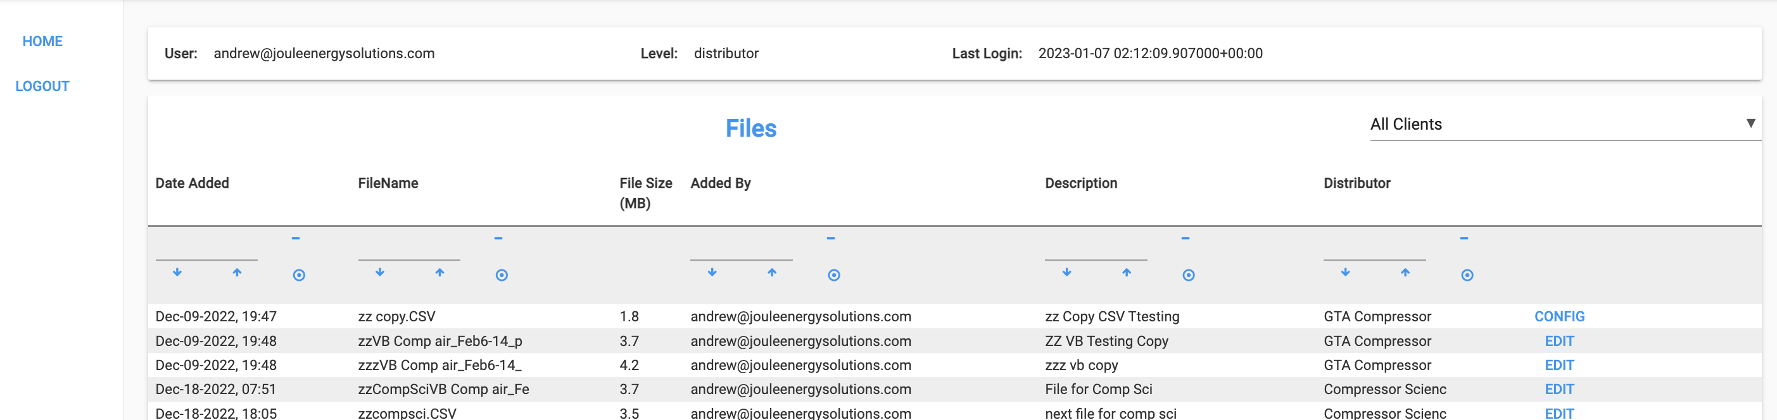Click the Last Login timestamp value
The image size is (1777, 420).
coord(1151,54)
